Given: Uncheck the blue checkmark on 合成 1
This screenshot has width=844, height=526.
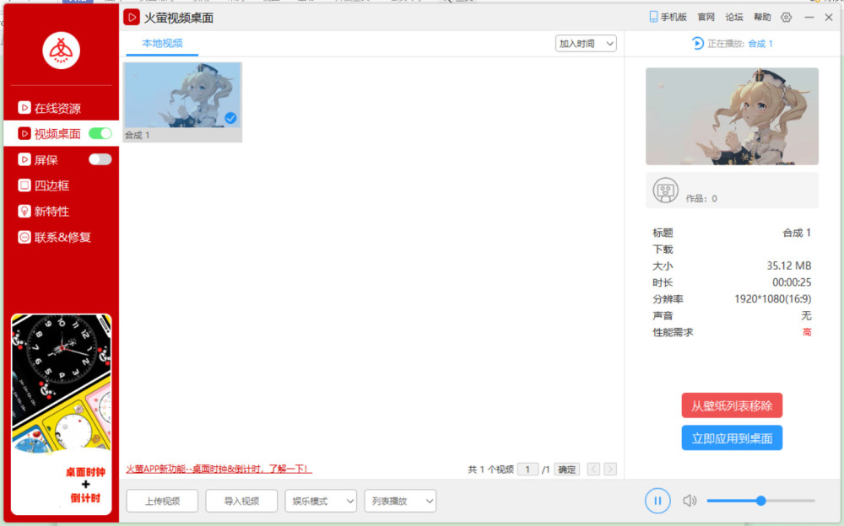Looking at the screenshot, I should pos(230,118).
